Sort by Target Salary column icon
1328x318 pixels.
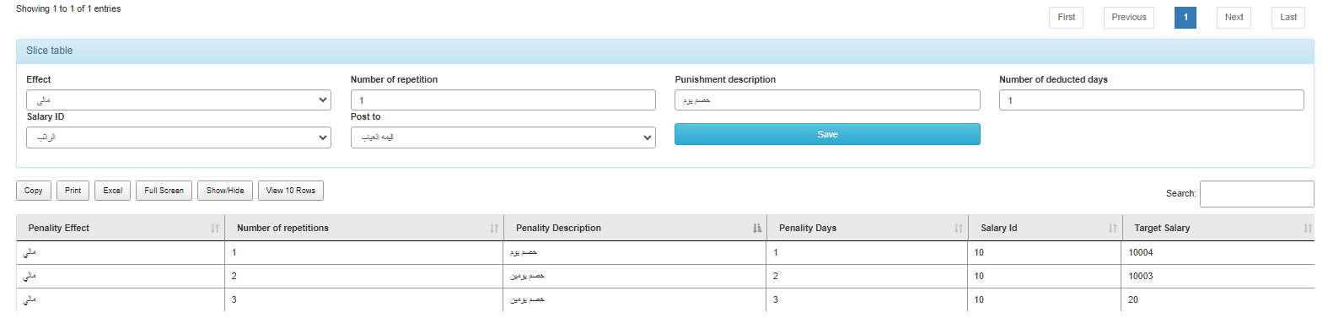[1308, 229]
